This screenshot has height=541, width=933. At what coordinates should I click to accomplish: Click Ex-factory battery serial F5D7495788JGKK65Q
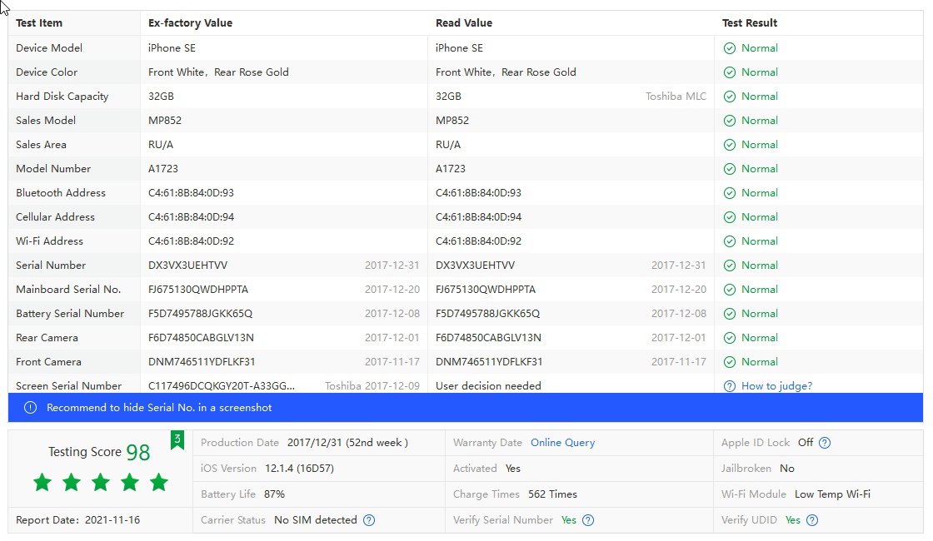pos(201,313)
